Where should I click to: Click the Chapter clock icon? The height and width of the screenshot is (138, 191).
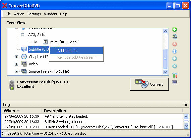click(24, 57)
